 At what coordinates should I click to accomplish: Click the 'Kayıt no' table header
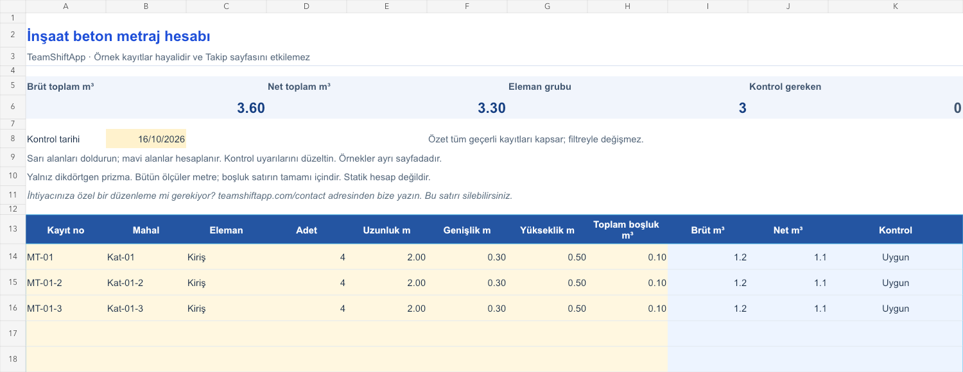click(x=66, y=230)
